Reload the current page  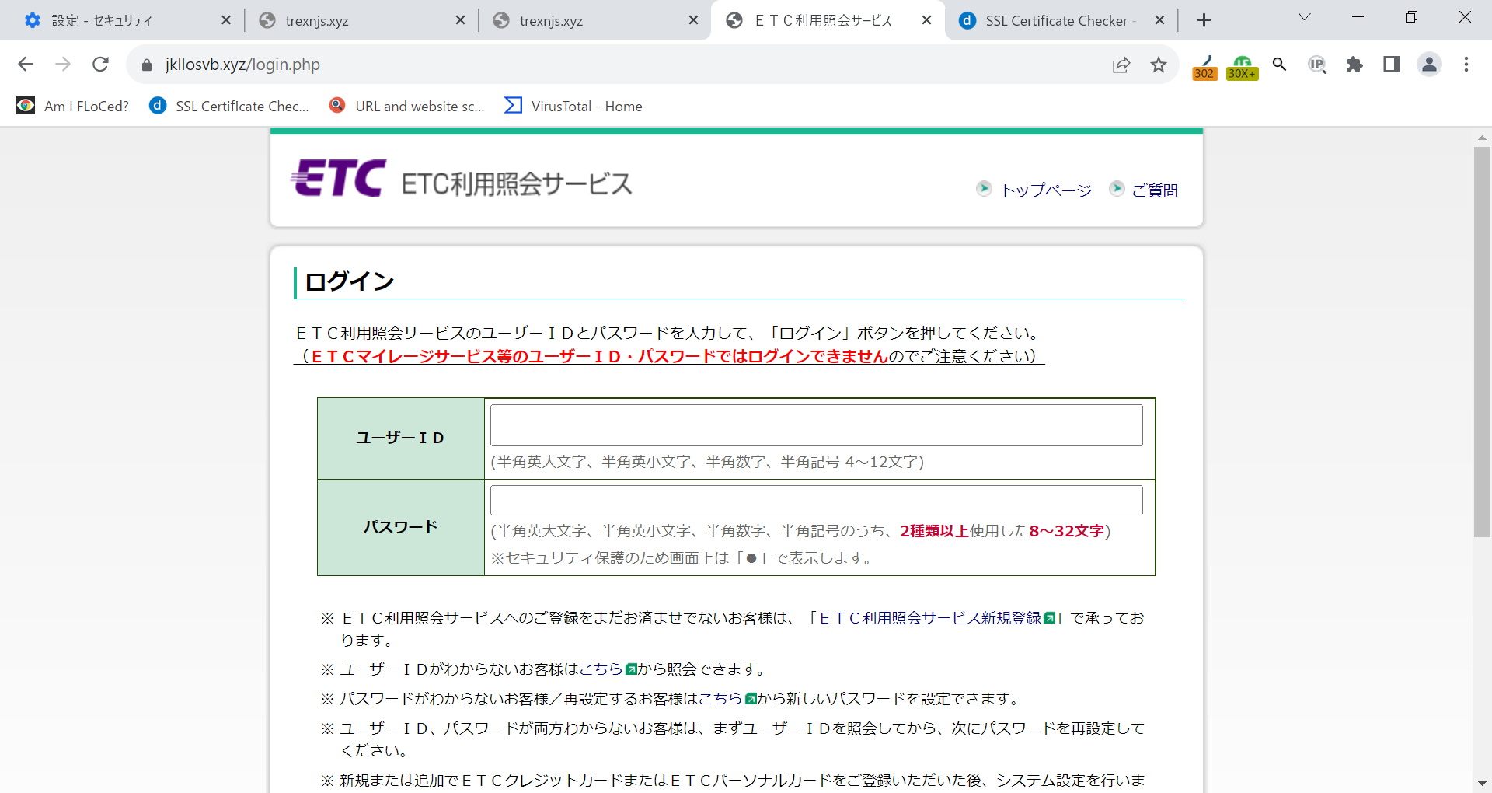pyautogui.click(x=100, y=65)
